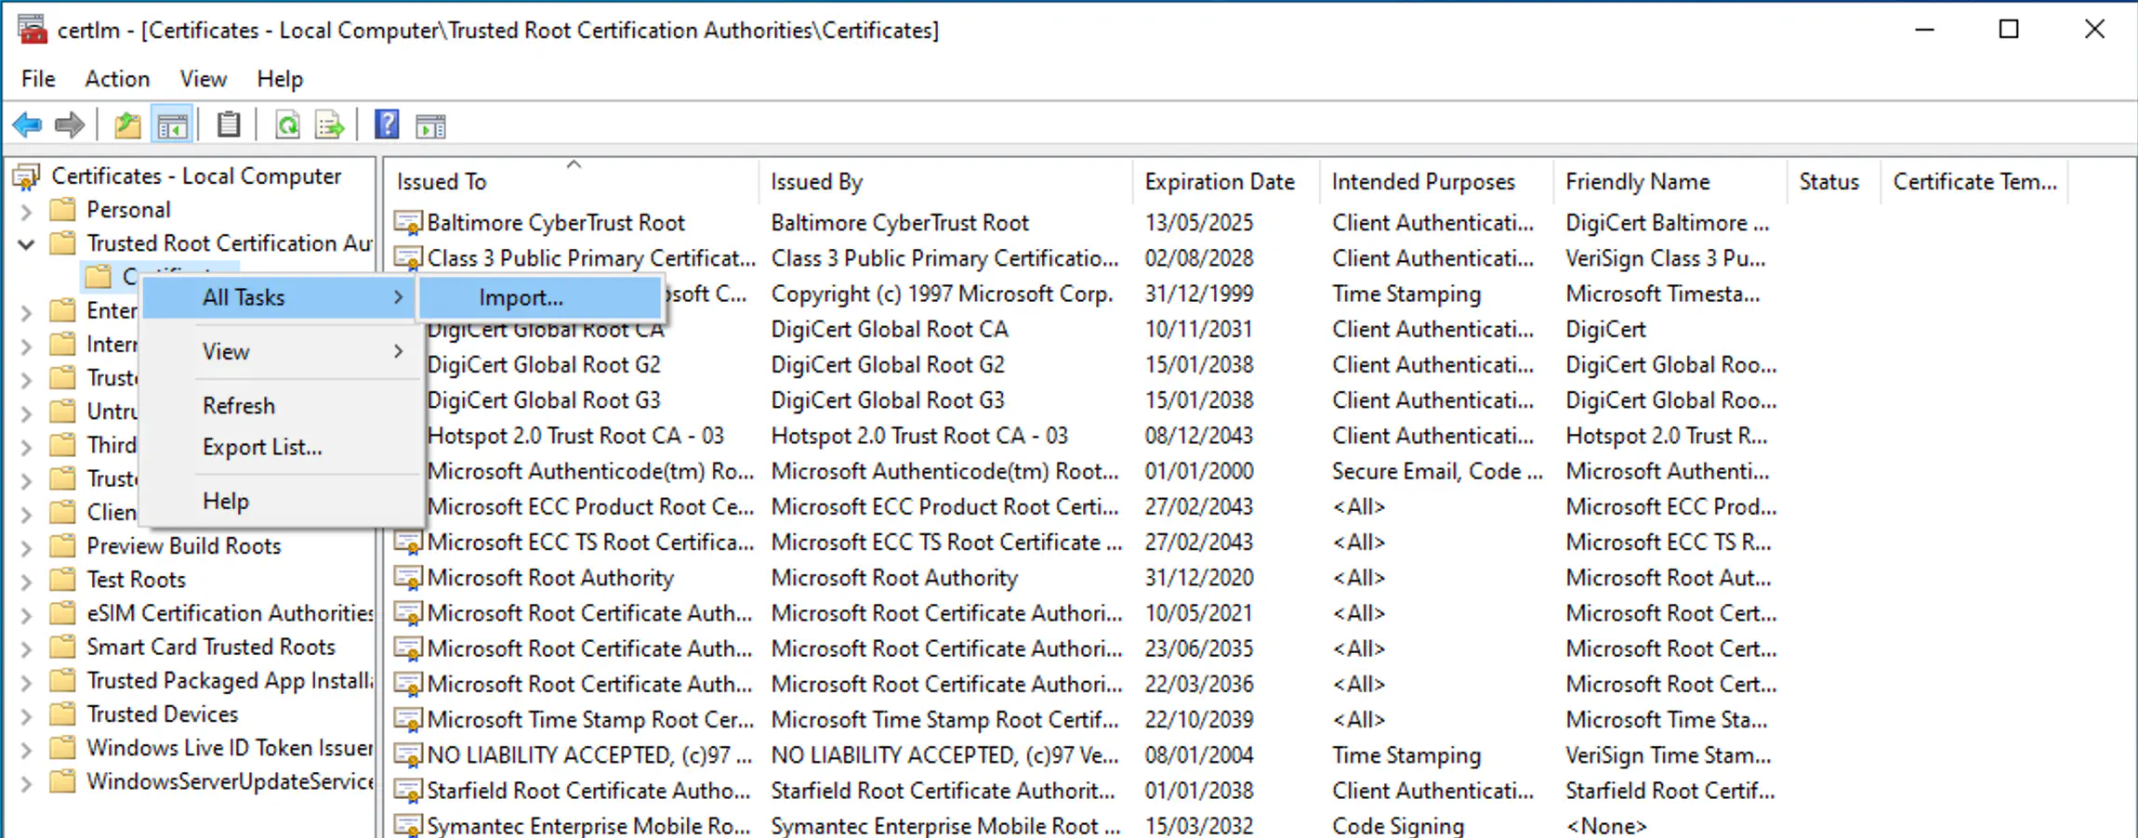
Task: Collapse Trusted Root Certification Authorities
Action: coord(25,242)
